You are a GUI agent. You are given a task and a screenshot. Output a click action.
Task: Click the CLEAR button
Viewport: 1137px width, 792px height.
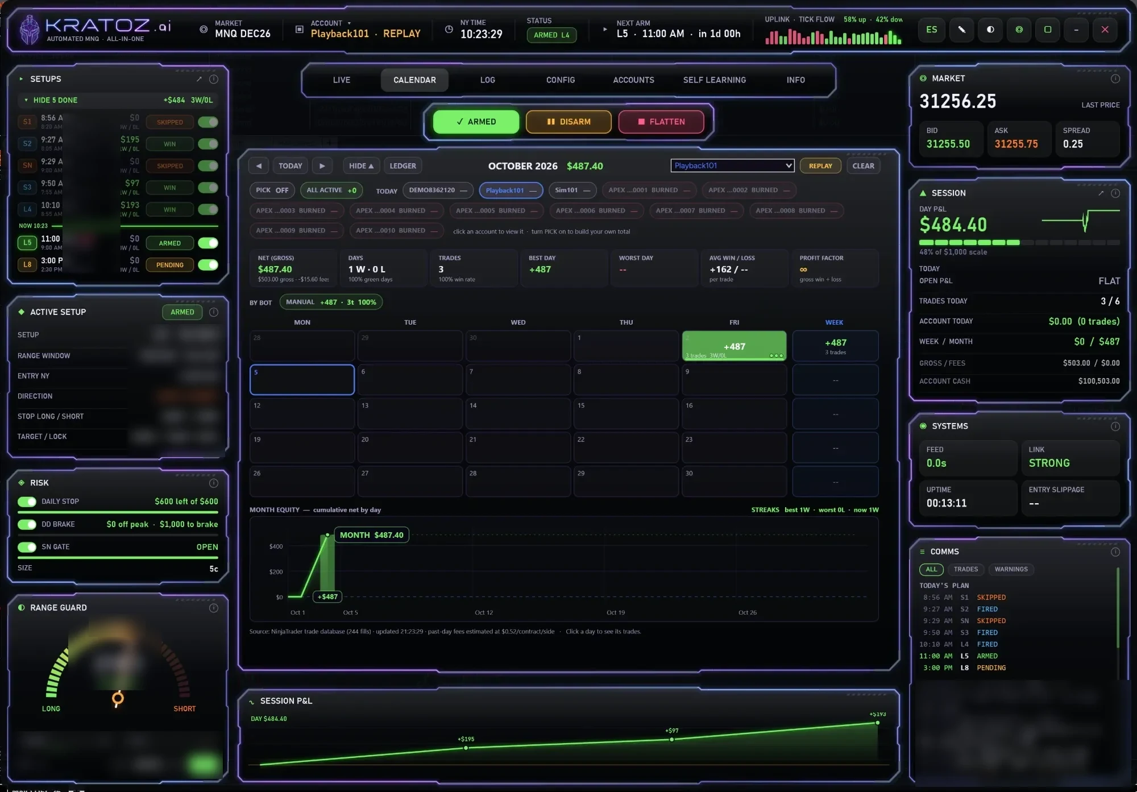point(863,166)
